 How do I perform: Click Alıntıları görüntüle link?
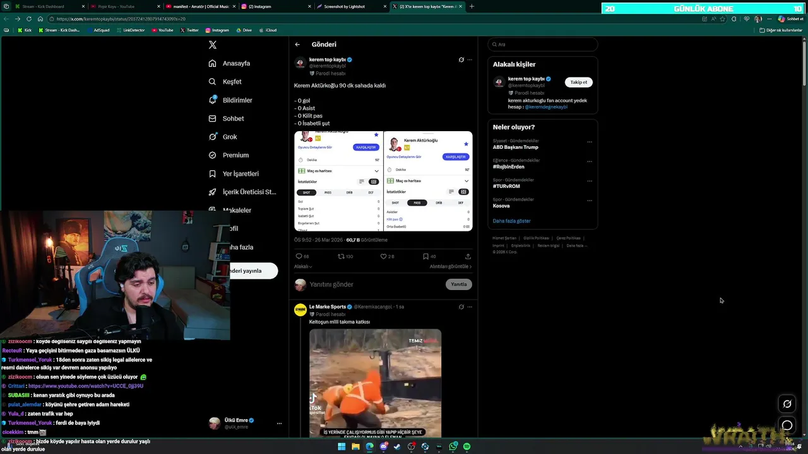451,267
